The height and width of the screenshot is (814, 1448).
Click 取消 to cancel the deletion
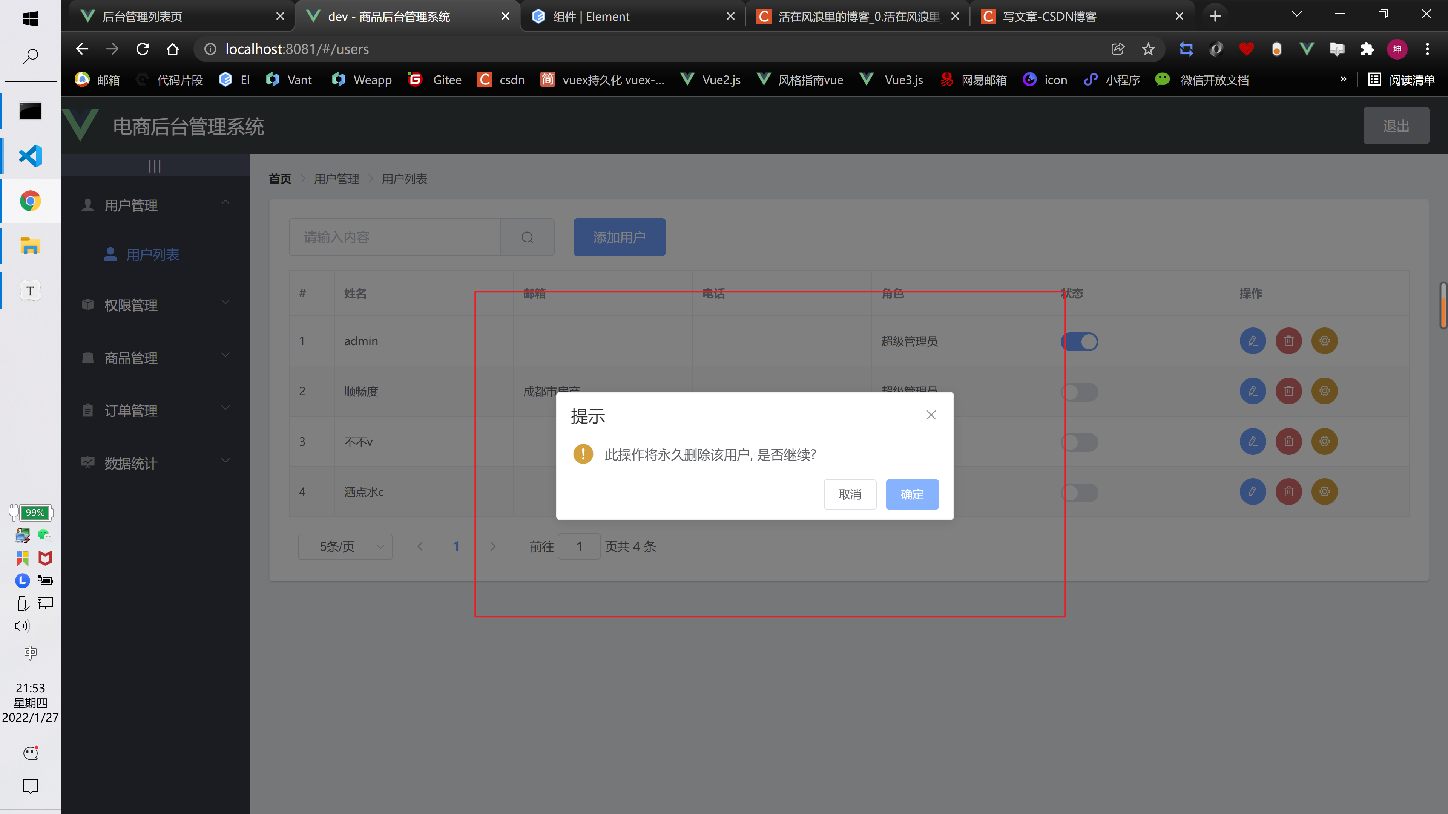point(849,494)
